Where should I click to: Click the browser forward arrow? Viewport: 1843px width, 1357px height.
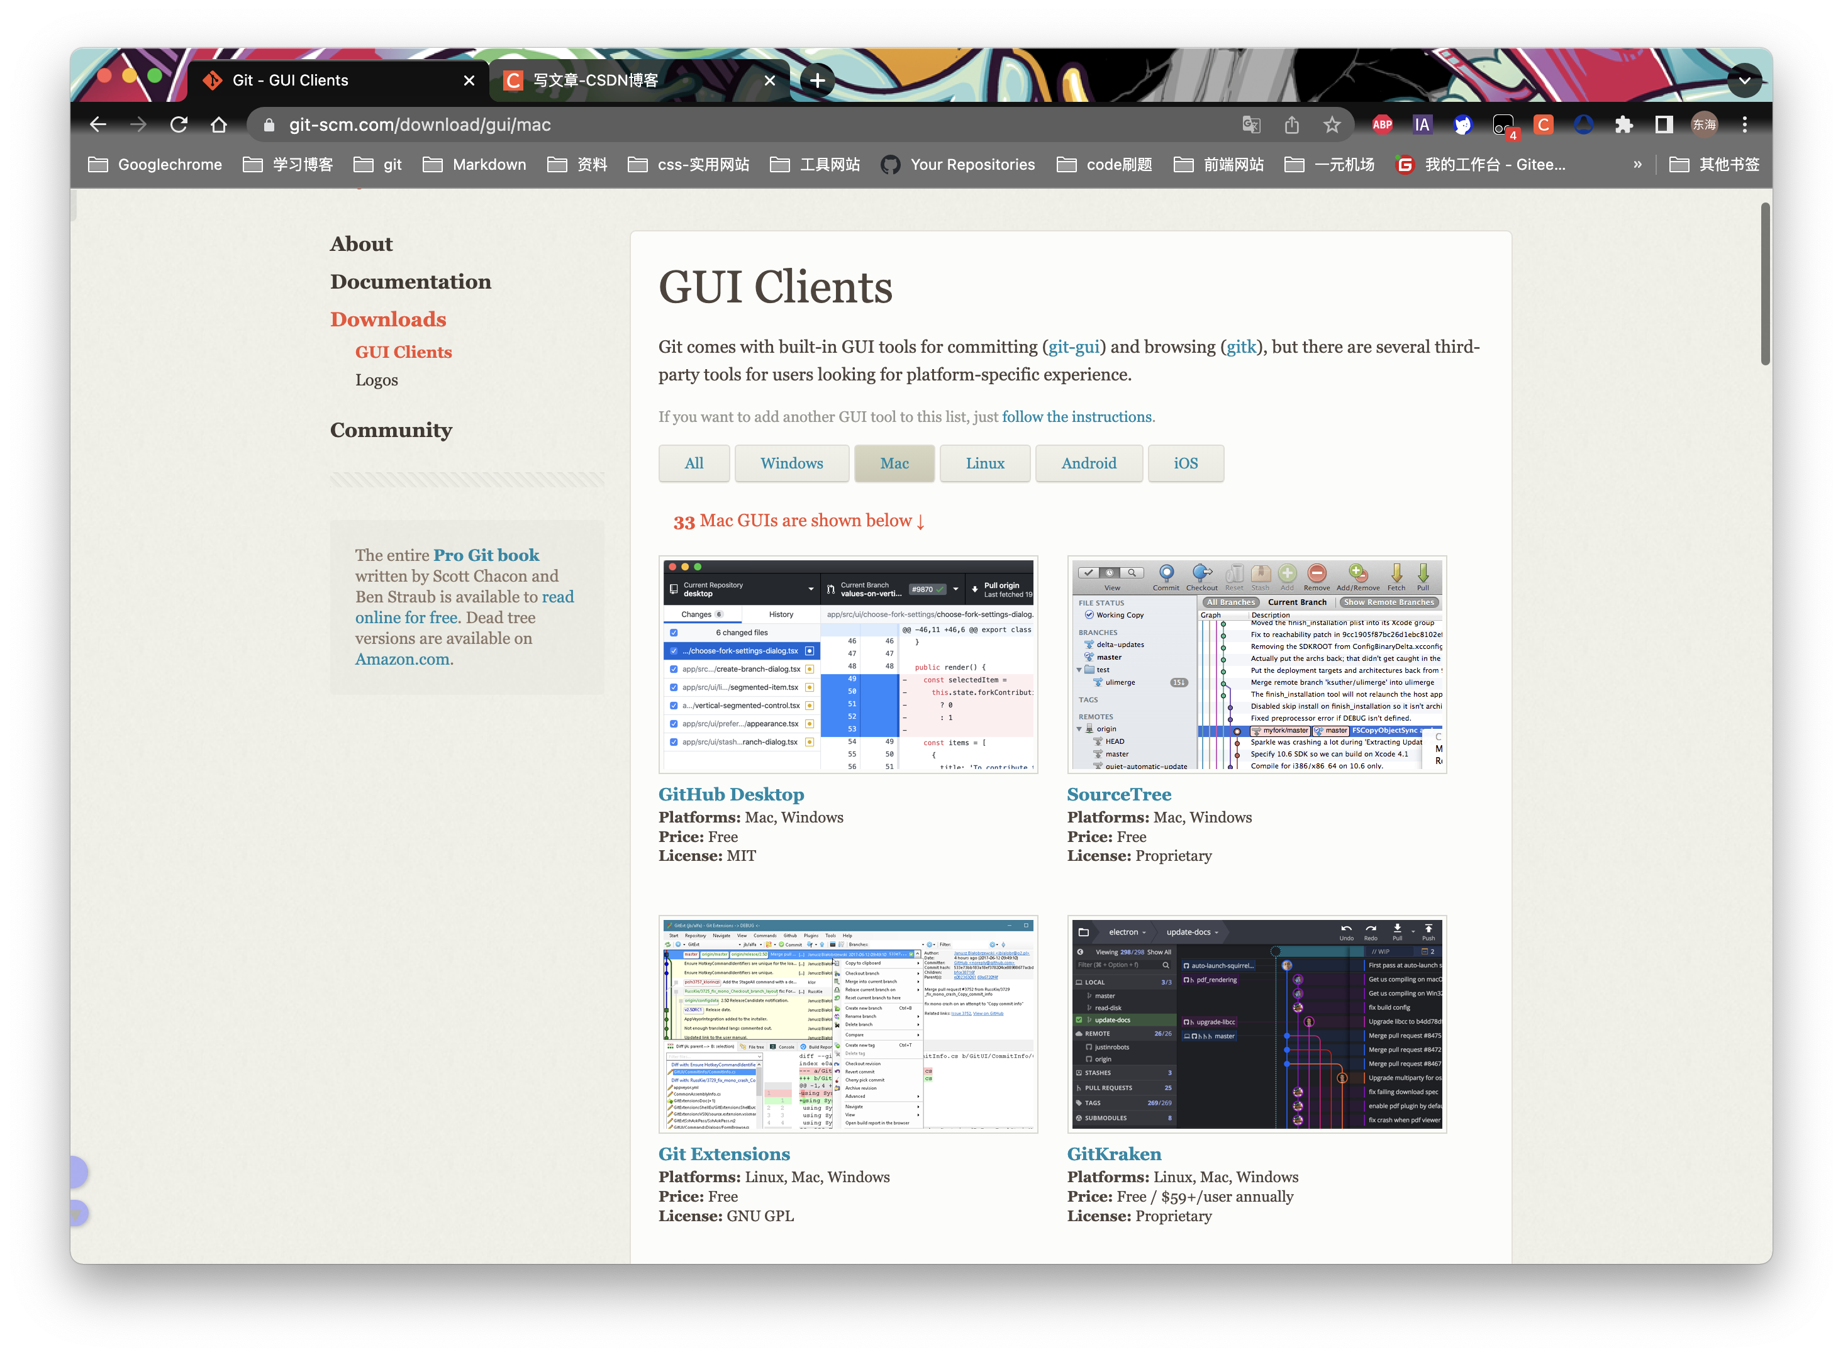tap(138, 125)
